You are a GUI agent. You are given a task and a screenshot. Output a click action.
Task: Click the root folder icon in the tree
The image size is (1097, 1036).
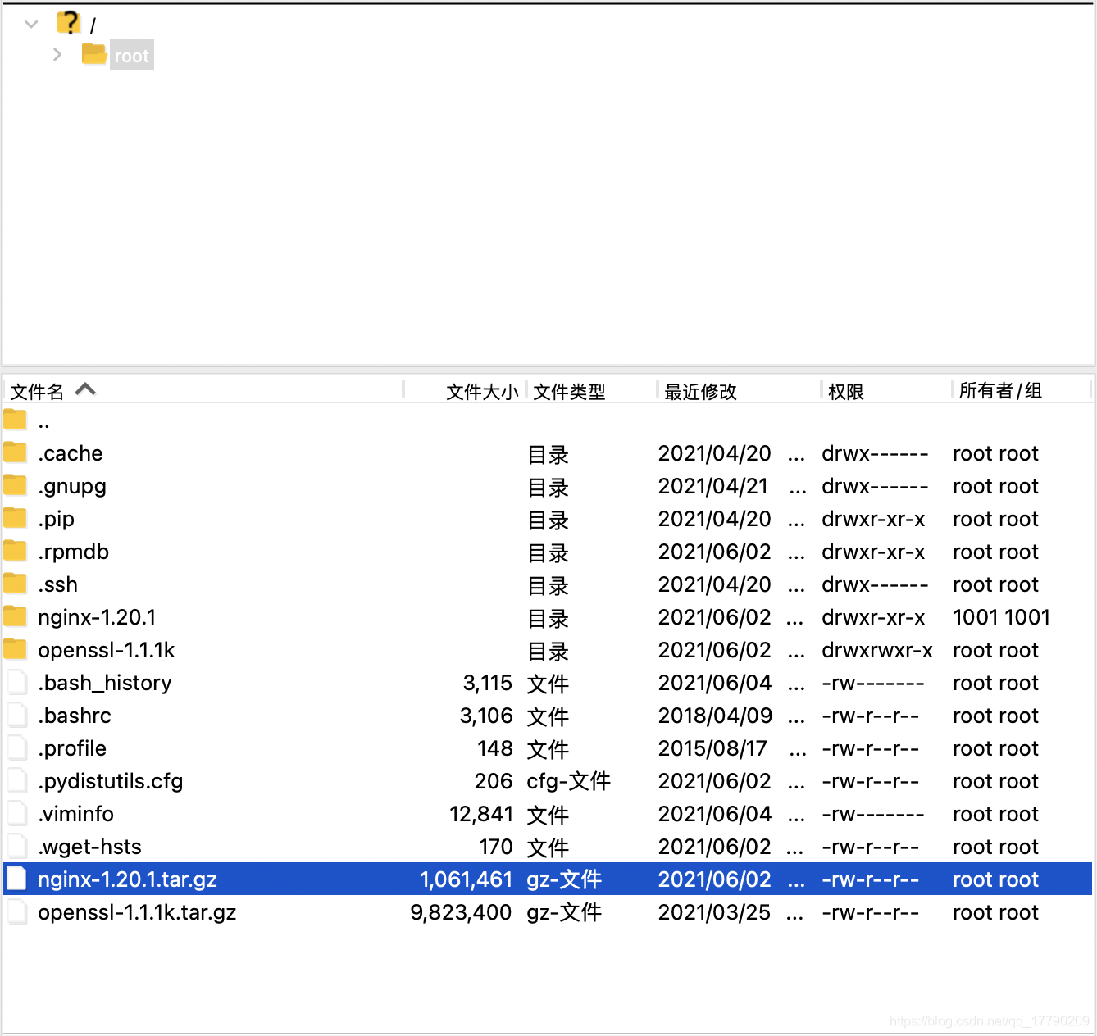[x=94, y=54]
